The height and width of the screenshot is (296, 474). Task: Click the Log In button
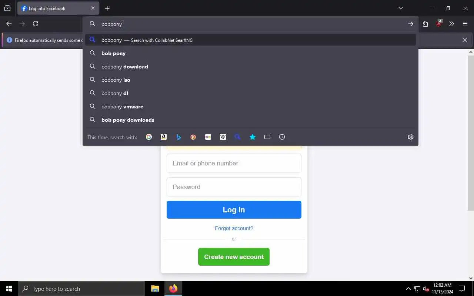tap(234, 210)
